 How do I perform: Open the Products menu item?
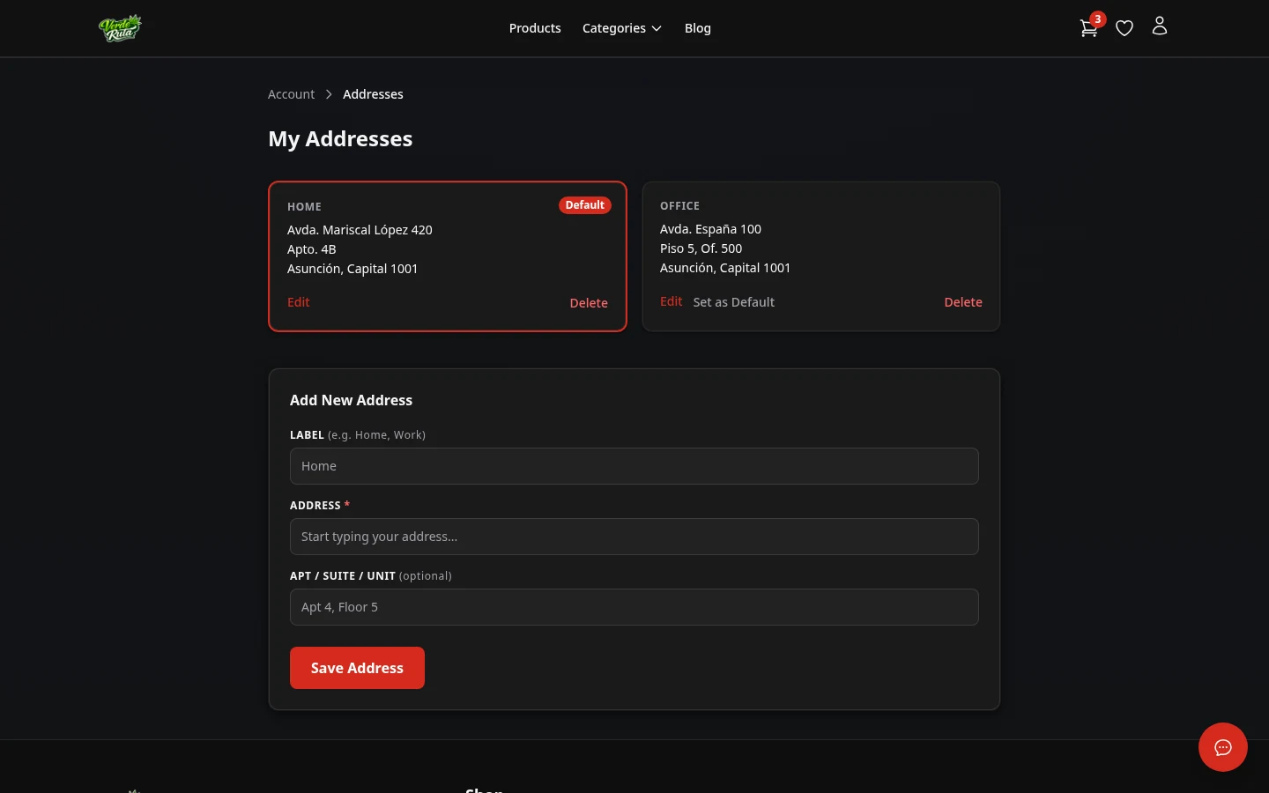pyautogui.click(x=535, y=27)
